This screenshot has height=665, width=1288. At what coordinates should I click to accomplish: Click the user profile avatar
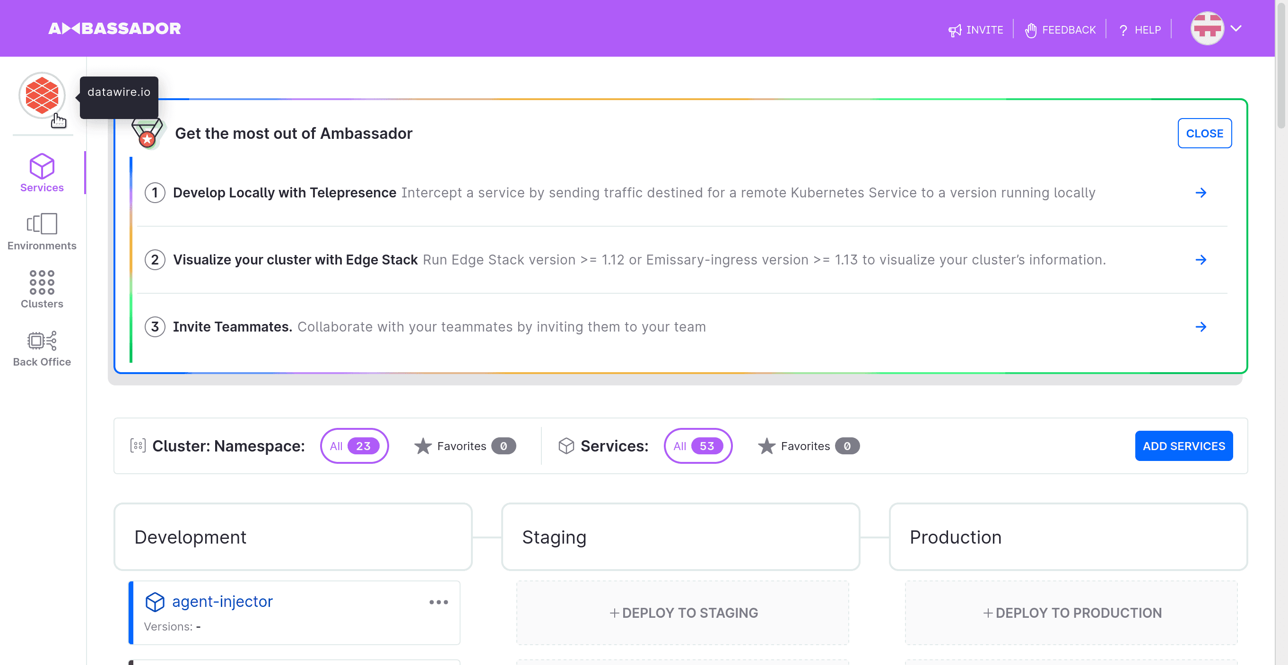click(1207, 28)
